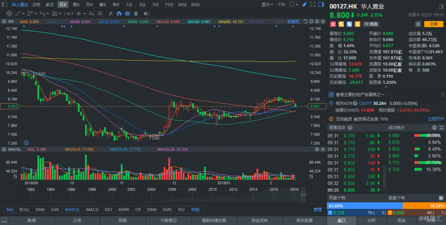Open the CESTY ADR link

365,103
